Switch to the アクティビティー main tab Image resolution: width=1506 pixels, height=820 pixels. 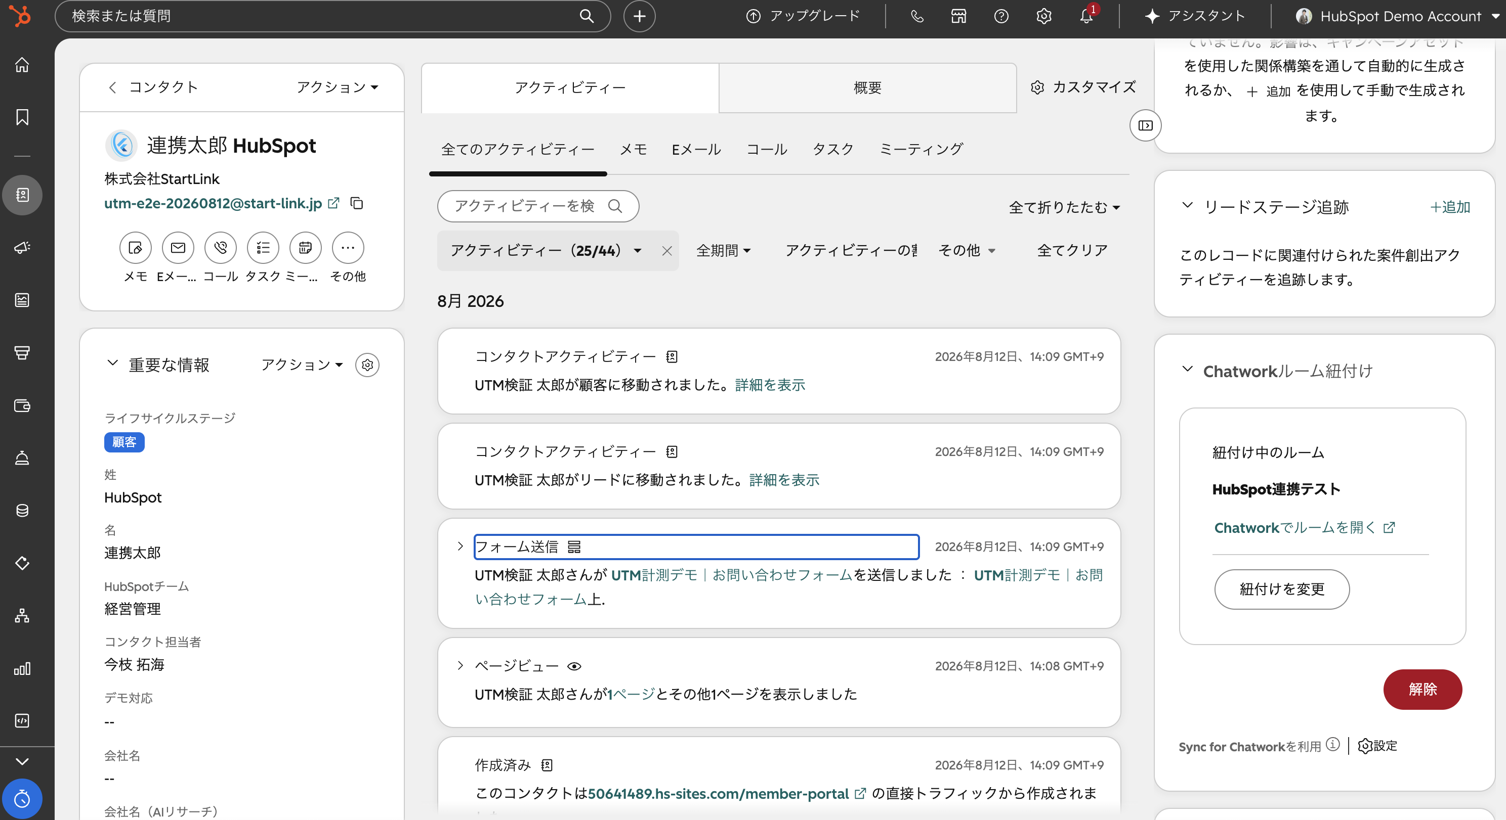(x=570, y=87)
